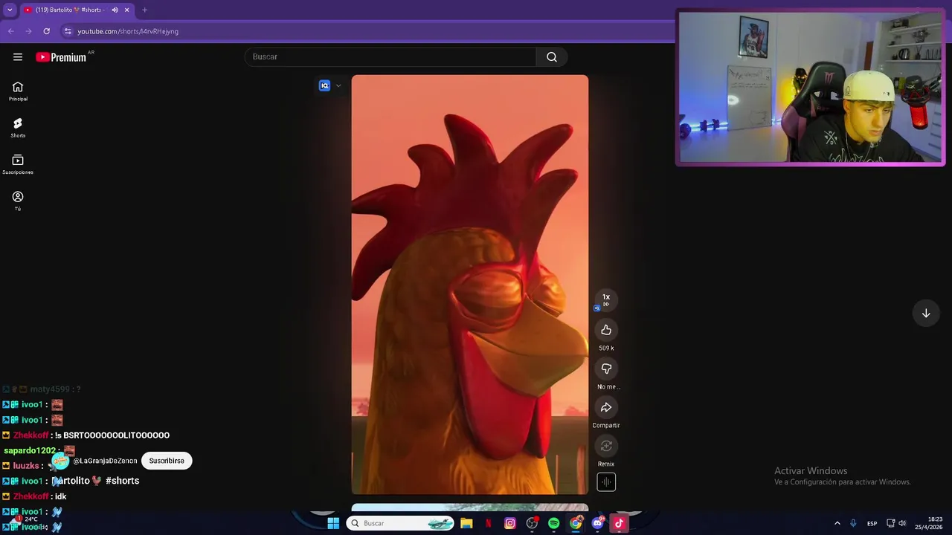Close the Bartolito browser tab
This screenshot has height=535, width=952.
[127, 10]
